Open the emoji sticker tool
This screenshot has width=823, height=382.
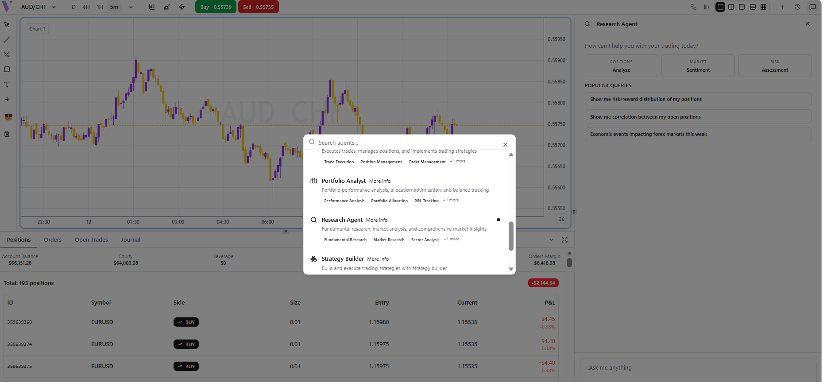tap(8, 117)
